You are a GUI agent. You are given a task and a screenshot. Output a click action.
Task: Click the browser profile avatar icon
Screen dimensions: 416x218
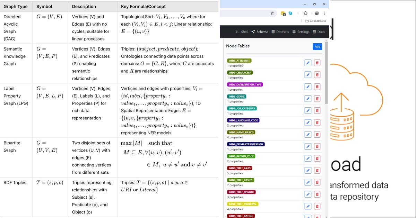(317, 13)
